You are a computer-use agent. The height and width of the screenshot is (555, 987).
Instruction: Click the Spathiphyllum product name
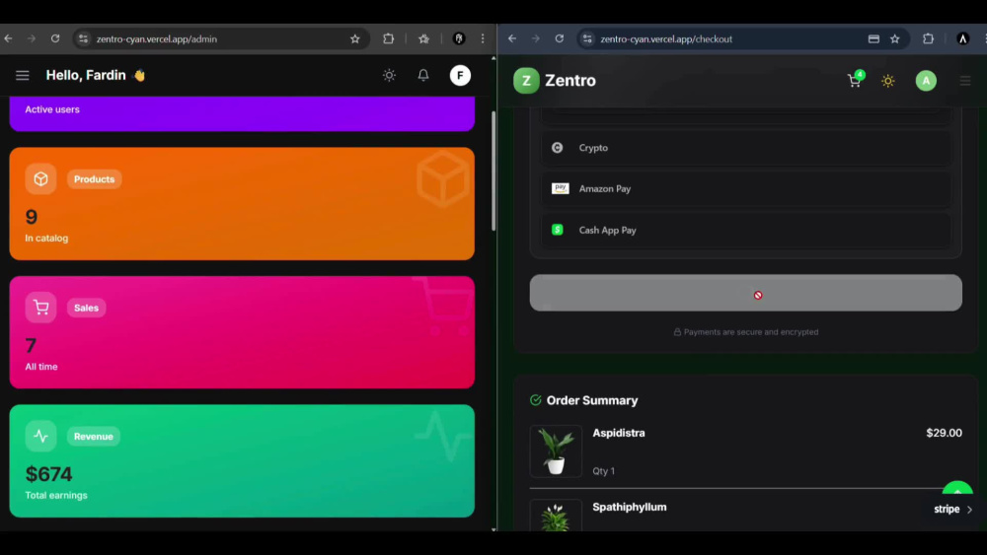tap(630, 508)
